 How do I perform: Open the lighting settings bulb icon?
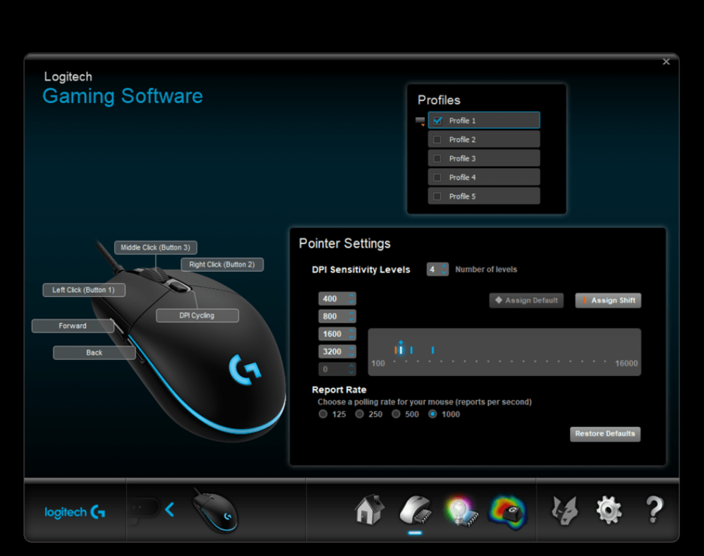pyautogui.click(x=461, y=511)
